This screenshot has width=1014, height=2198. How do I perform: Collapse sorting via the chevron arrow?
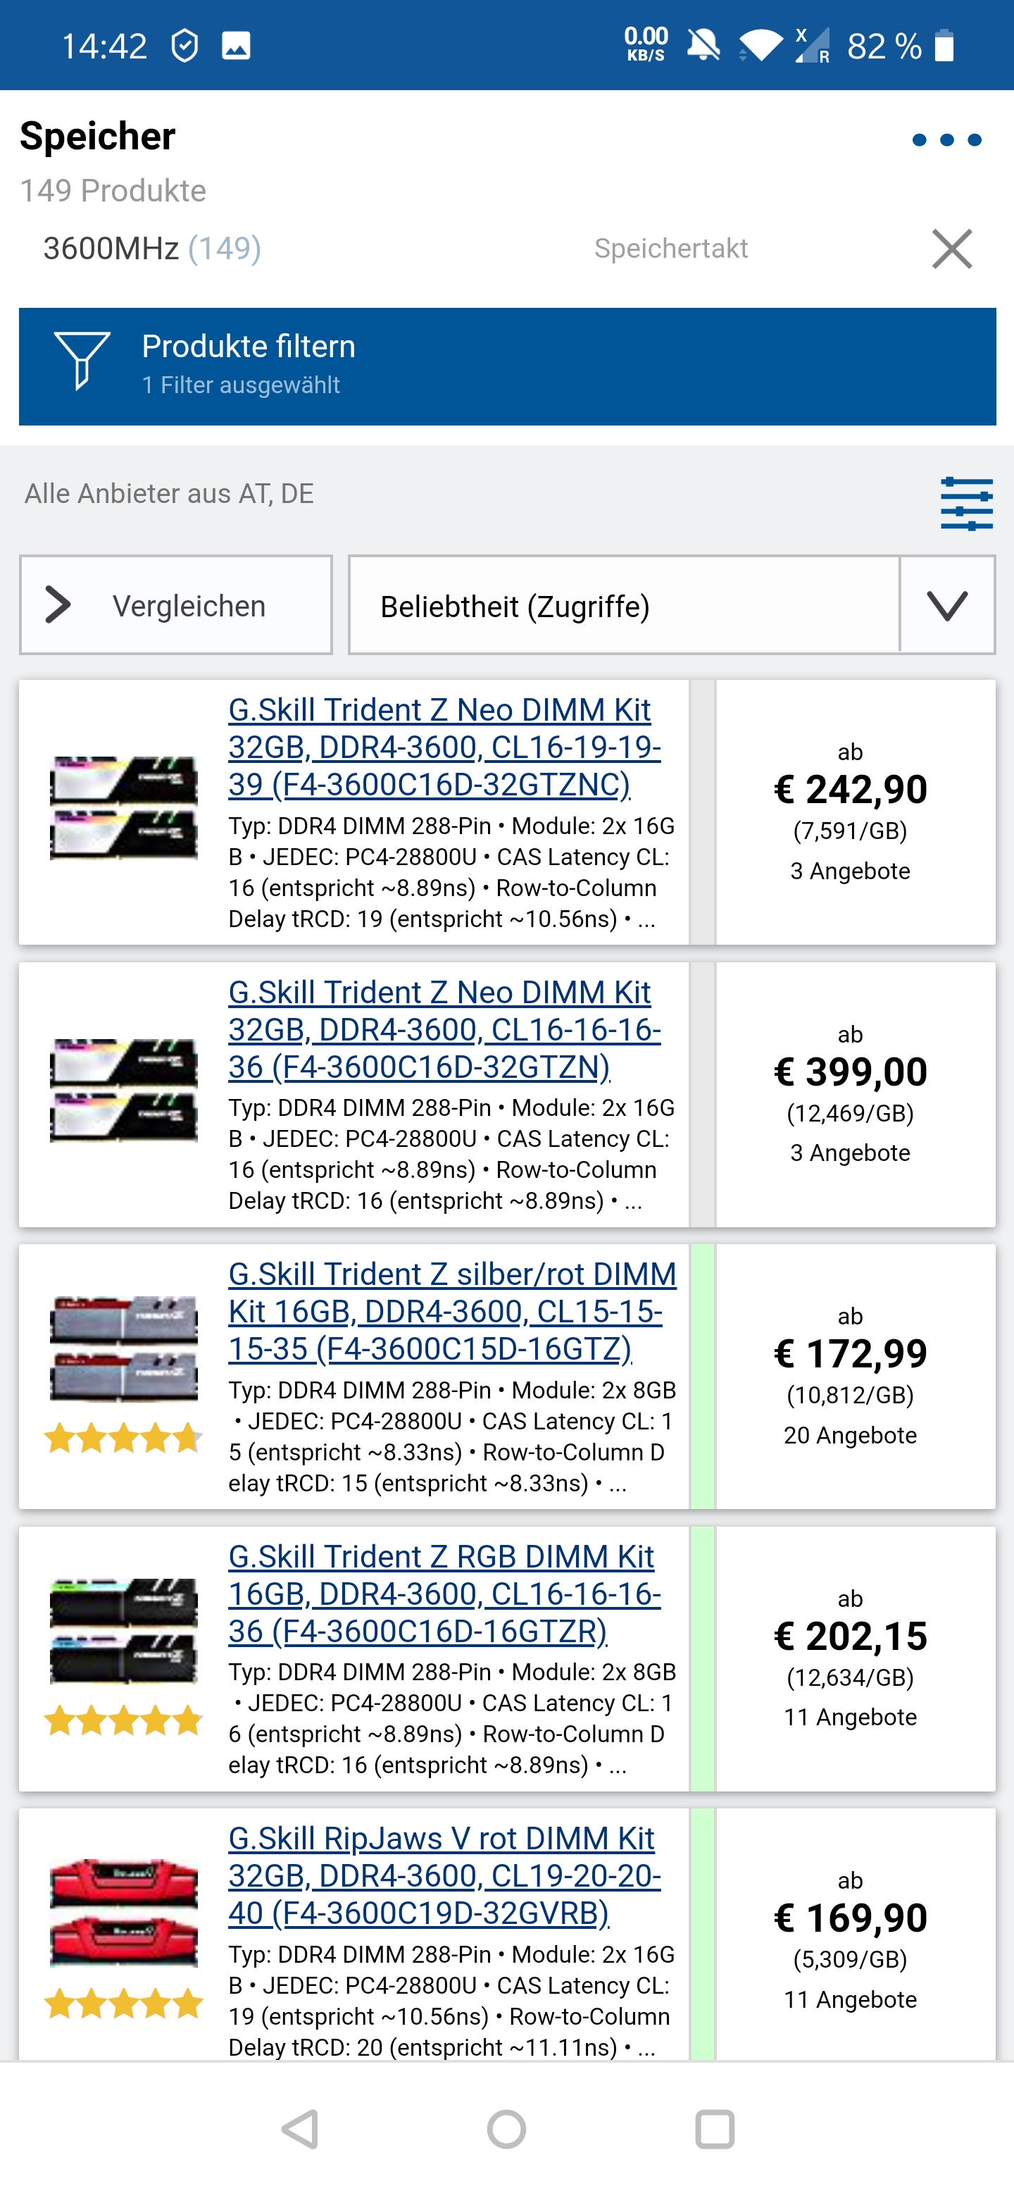948,605
